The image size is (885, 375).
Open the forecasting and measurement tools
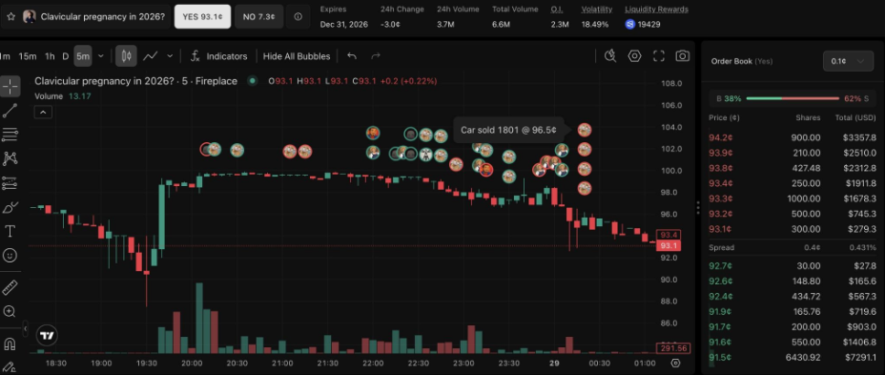tap(10, 183)
